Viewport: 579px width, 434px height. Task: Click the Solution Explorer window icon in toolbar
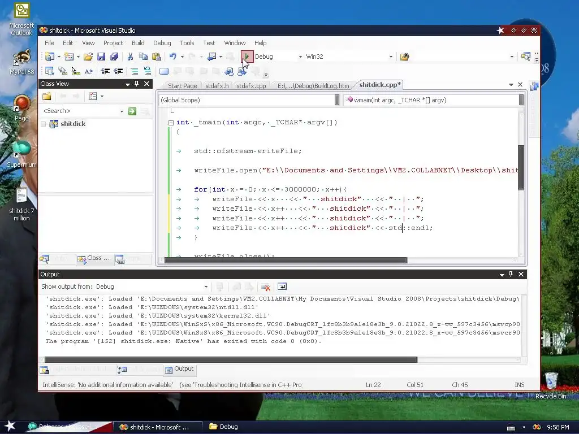[526, 57]
